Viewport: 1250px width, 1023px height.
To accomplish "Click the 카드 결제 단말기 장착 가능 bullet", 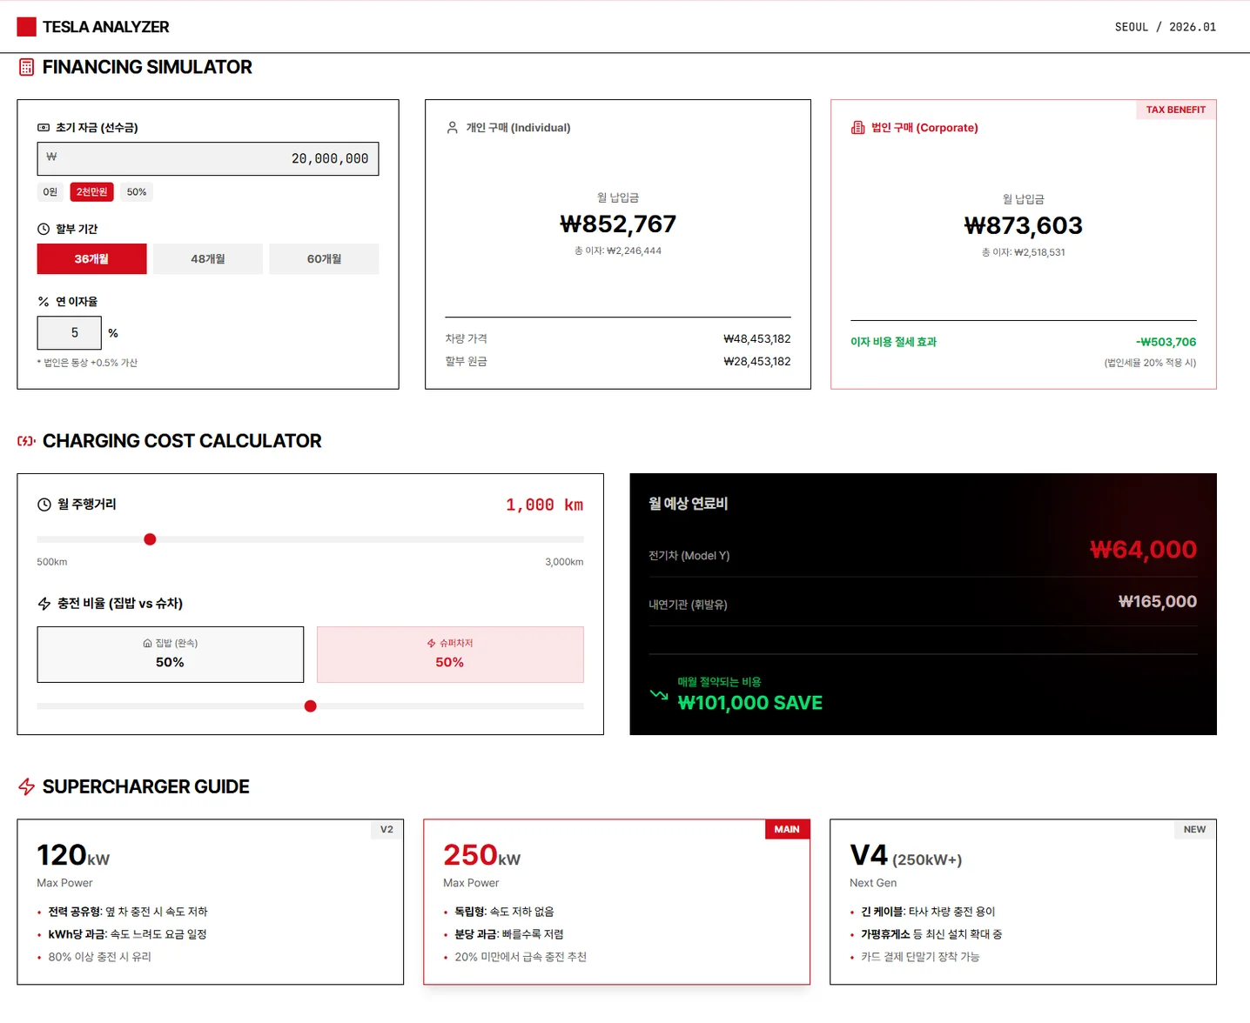I will [920, 957].
